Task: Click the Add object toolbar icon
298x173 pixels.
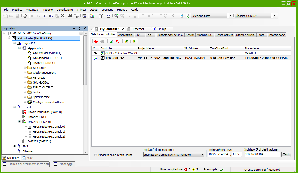Action: [x=92, y=16]
